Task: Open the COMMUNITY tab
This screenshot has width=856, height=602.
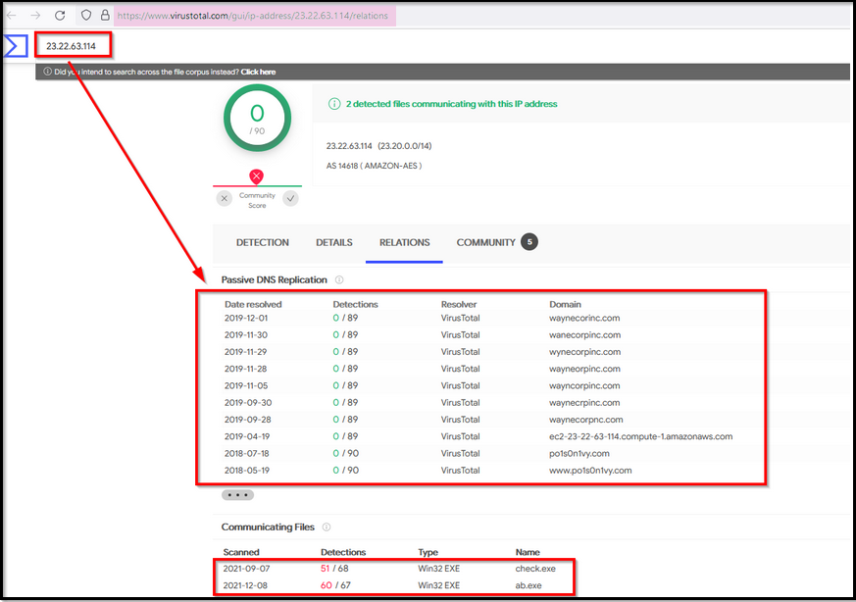Action: 486,242
